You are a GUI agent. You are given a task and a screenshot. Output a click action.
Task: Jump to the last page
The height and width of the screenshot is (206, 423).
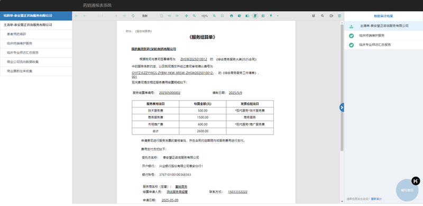pyautogui.click(x=124, y=16)
